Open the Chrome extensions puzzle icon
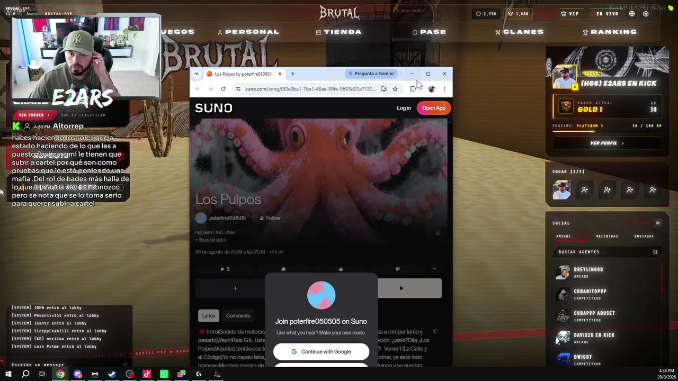 (x=413, y=89)
